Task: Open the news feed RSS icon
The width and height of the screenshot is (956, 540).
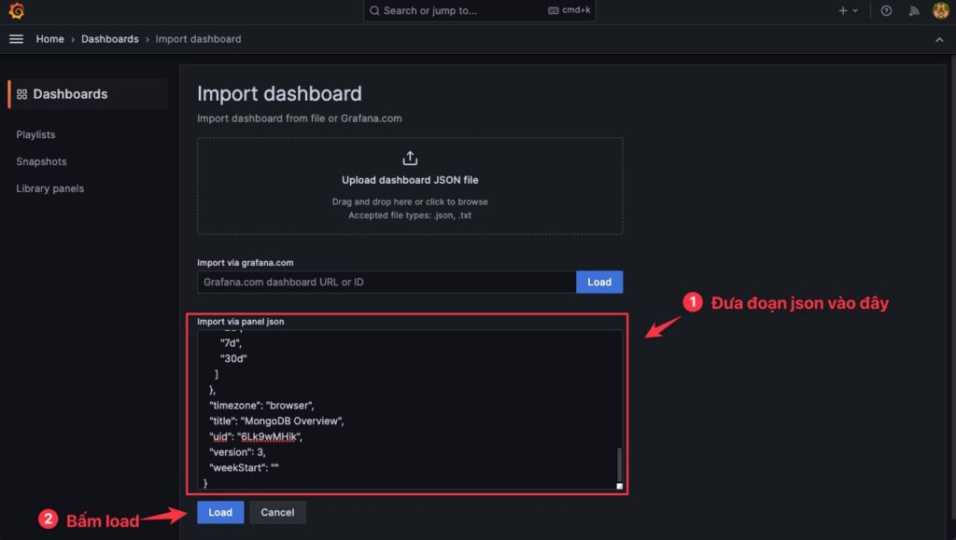Action: click(913, 10)
